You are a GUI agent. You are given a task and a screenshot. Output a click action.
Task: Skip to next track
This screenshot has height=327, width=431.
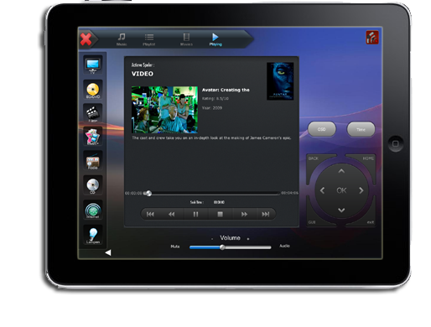tap(266, 214)
